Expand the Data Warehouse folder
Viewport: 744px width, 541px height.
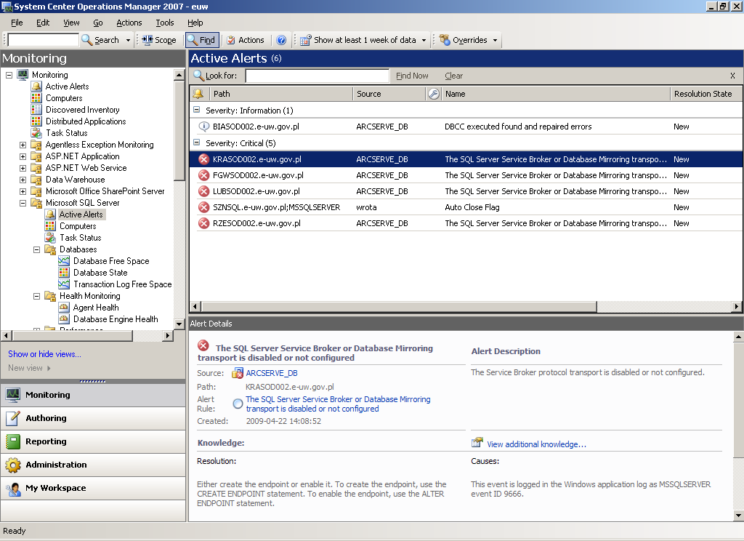click(23, 180)
